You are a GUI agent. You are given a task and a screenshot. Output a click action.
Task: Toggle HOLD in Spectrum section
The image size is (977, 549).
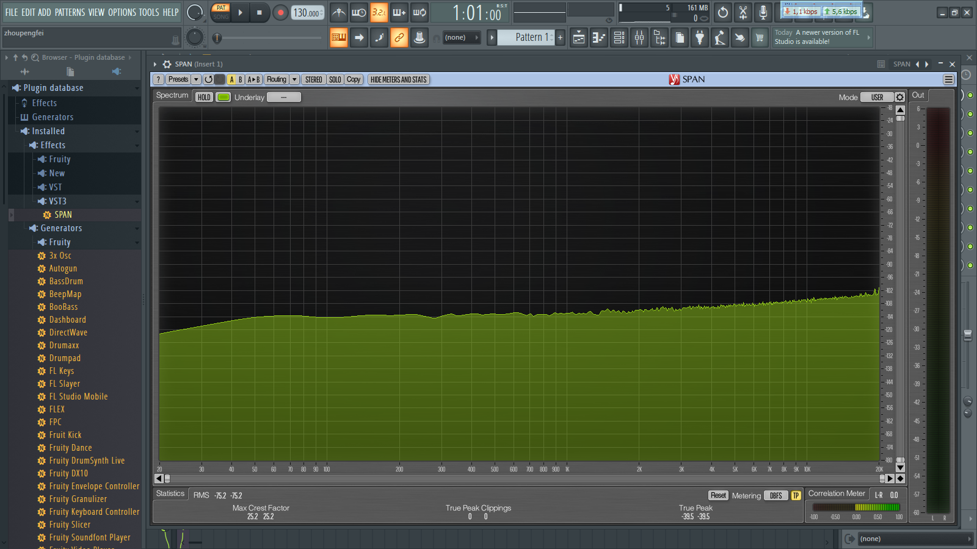click(204, 97)
